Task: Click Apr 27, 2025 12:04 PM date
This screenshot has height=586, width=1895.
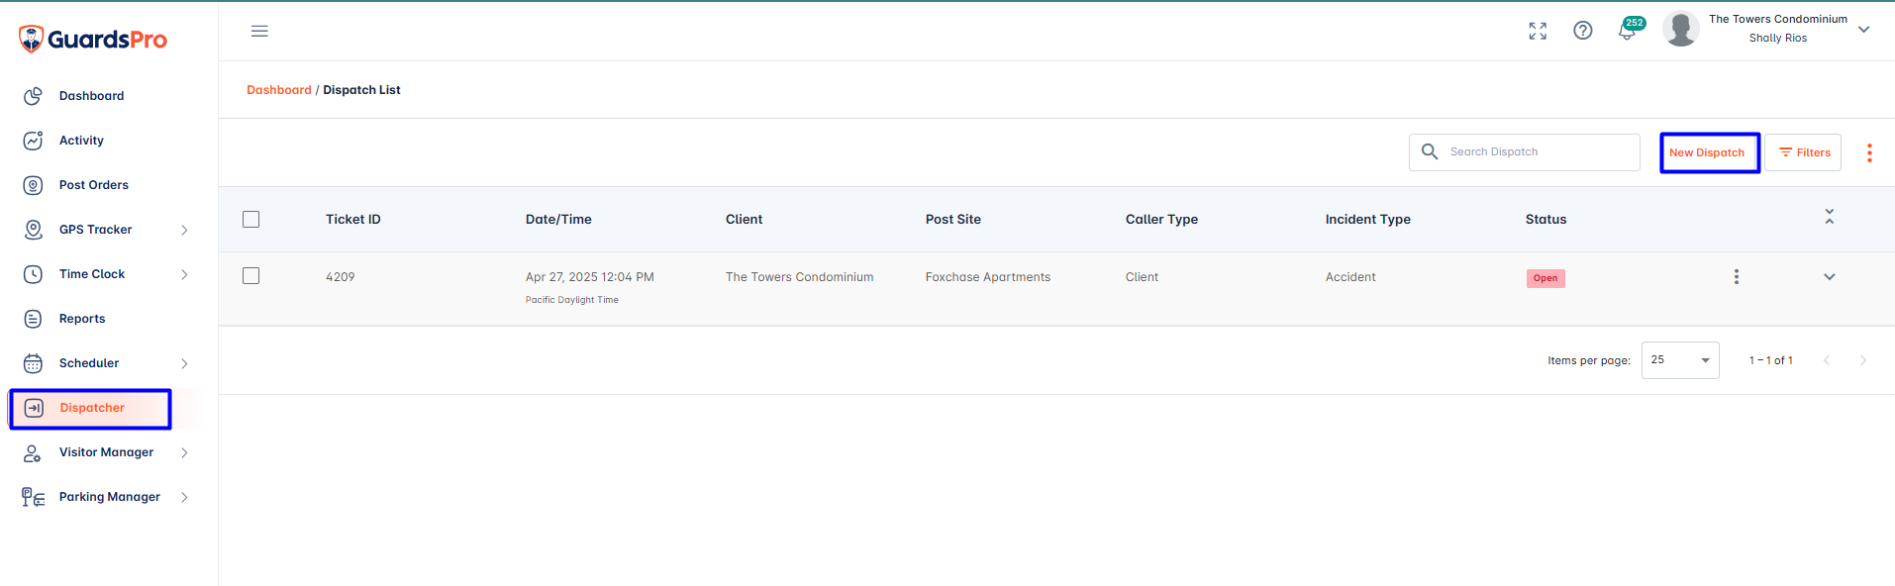Action: click(590, 277)
